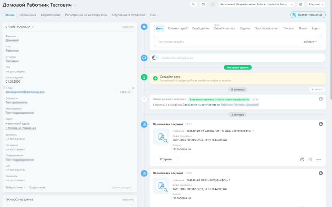Click the page vertical scrollbar
332x207 pixels.
tap(331, 50)
